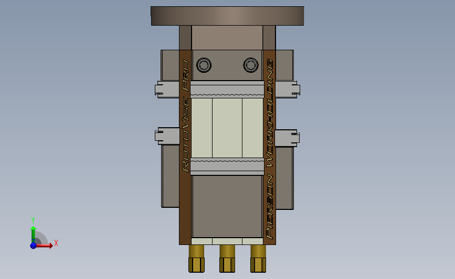
Task: Select the lower gray vise jaw
Action: point(227,166)
